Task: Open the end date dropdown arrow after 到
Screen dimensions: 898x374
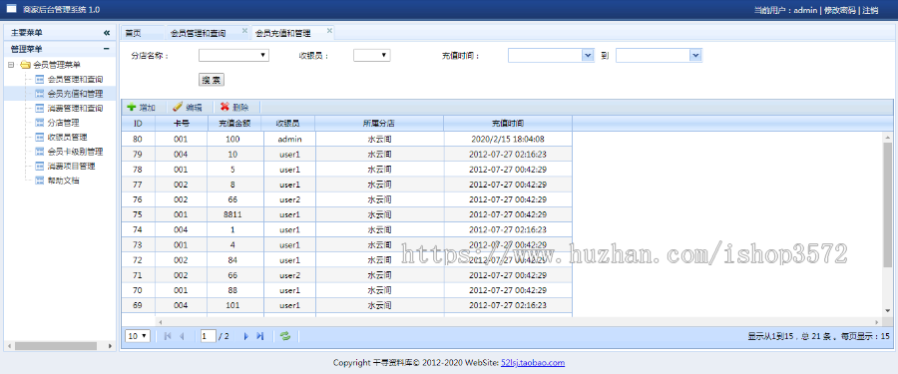Action: [x=695, y=55]
